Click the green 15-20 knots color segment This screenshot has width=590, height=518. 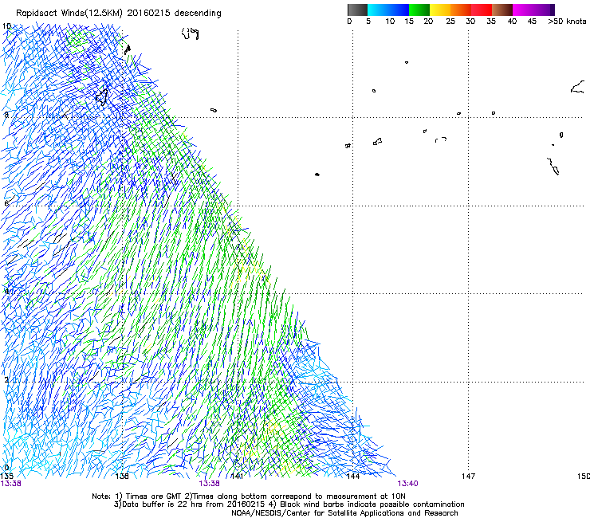tap(419, 10)
